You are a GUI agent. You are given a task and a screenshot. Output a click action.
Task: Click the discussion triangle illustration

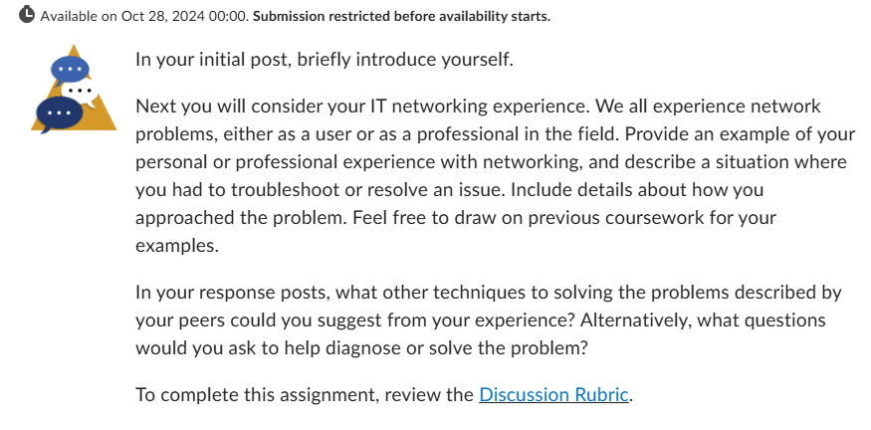(74, 89)
